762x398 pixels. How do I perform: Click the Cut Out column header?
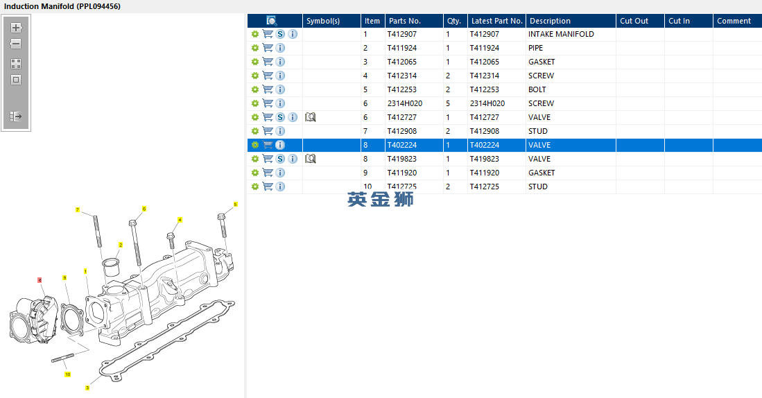pyautogui.click(x=640, y=21)
